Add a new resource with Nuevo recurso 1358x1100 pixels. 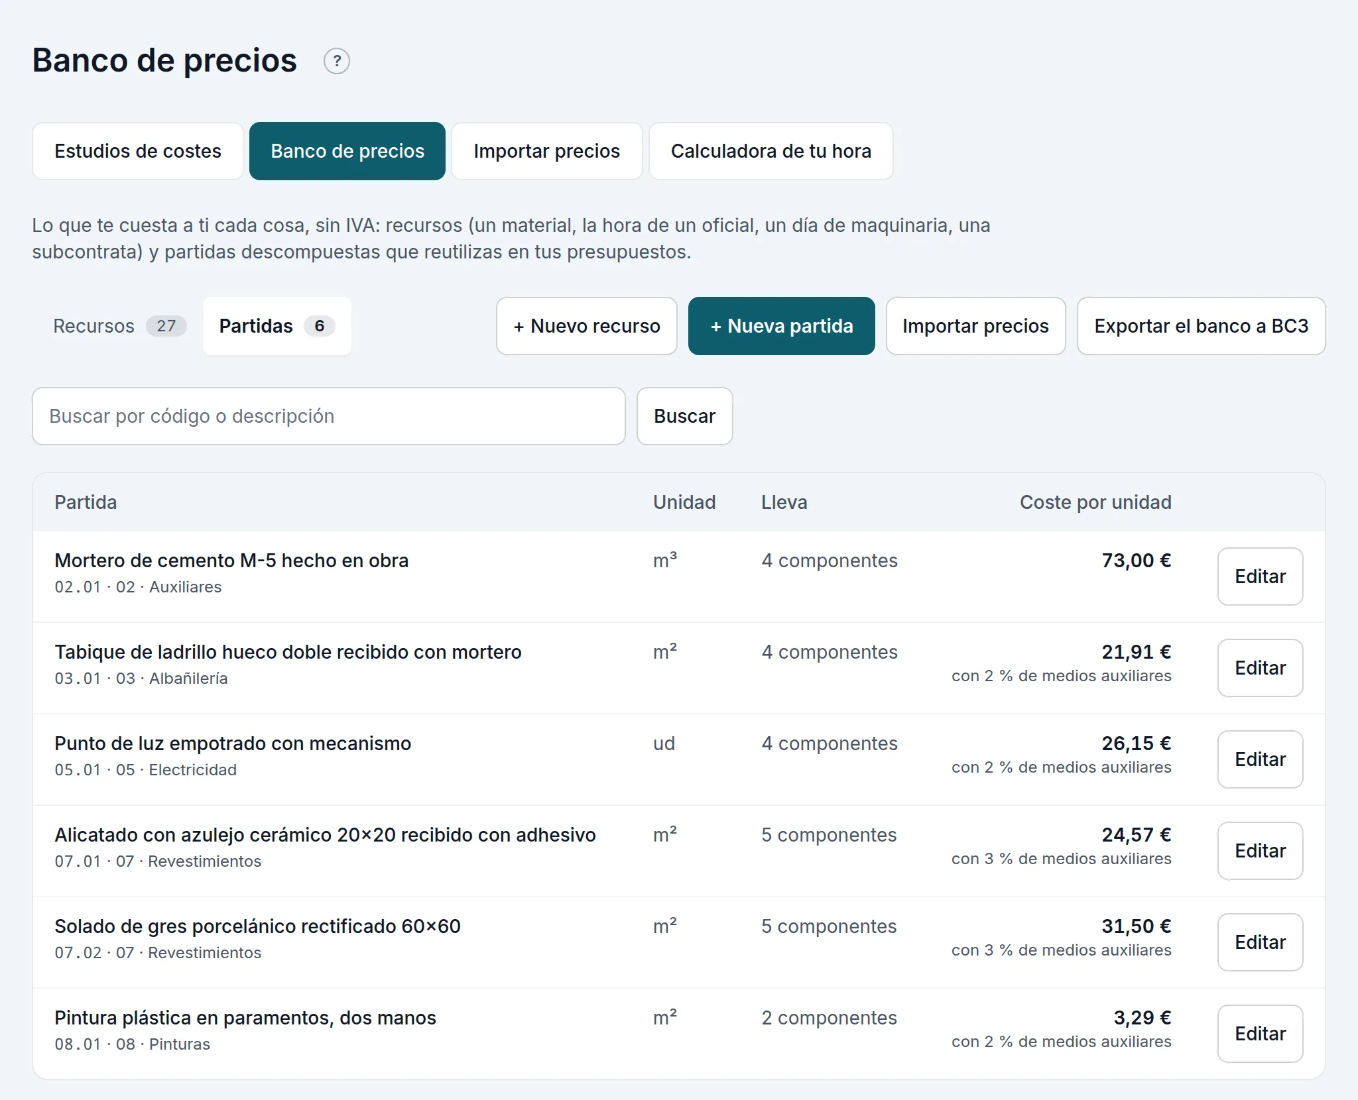click(587, 326)
